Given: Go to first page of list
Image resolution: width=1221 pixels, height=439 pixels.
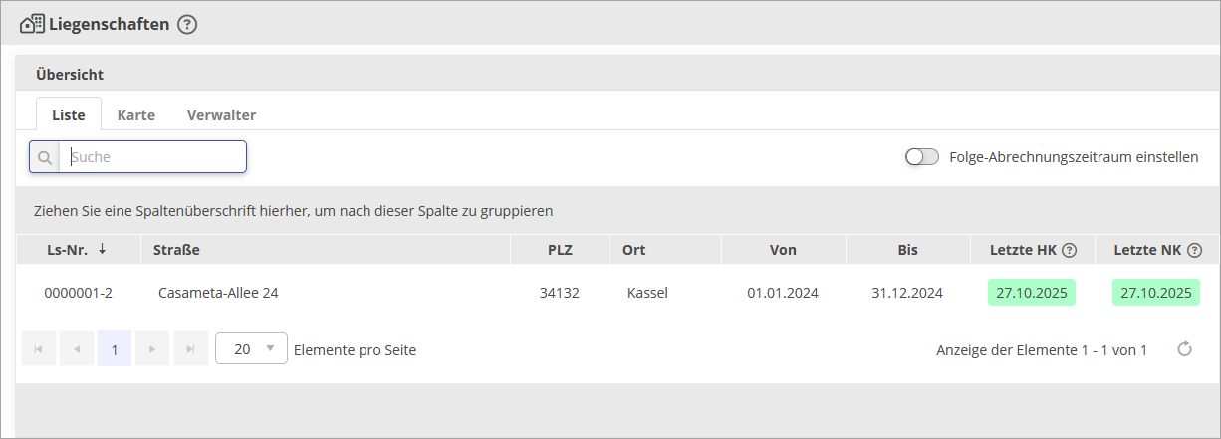Looking at the screenshot, I should point(39,349).
